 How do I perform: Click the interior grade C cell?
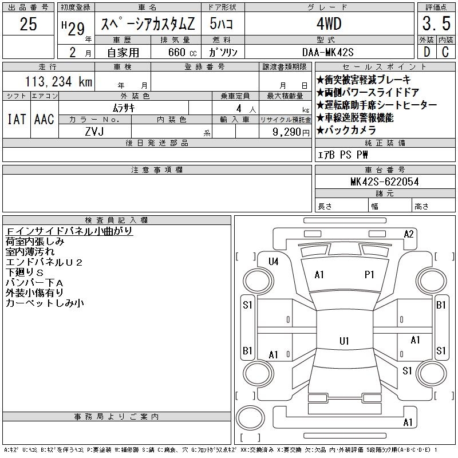445,51
